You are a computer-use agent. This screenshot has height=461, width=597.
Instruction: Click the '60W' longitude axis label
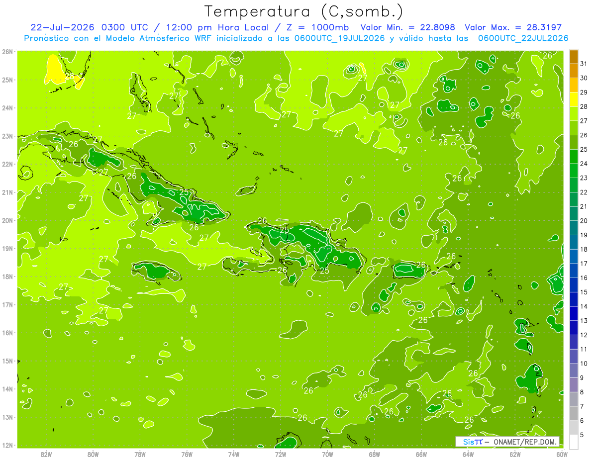point(562,454)
